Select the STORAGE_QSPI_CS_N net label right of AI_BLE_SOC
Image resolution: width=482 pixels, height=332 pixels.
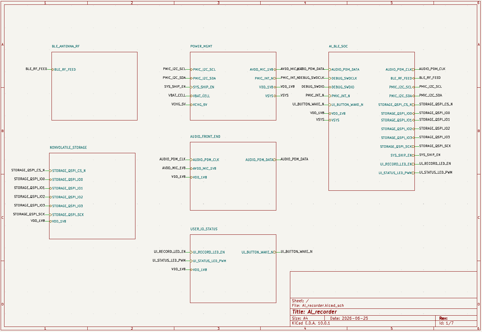click(436, 104)
